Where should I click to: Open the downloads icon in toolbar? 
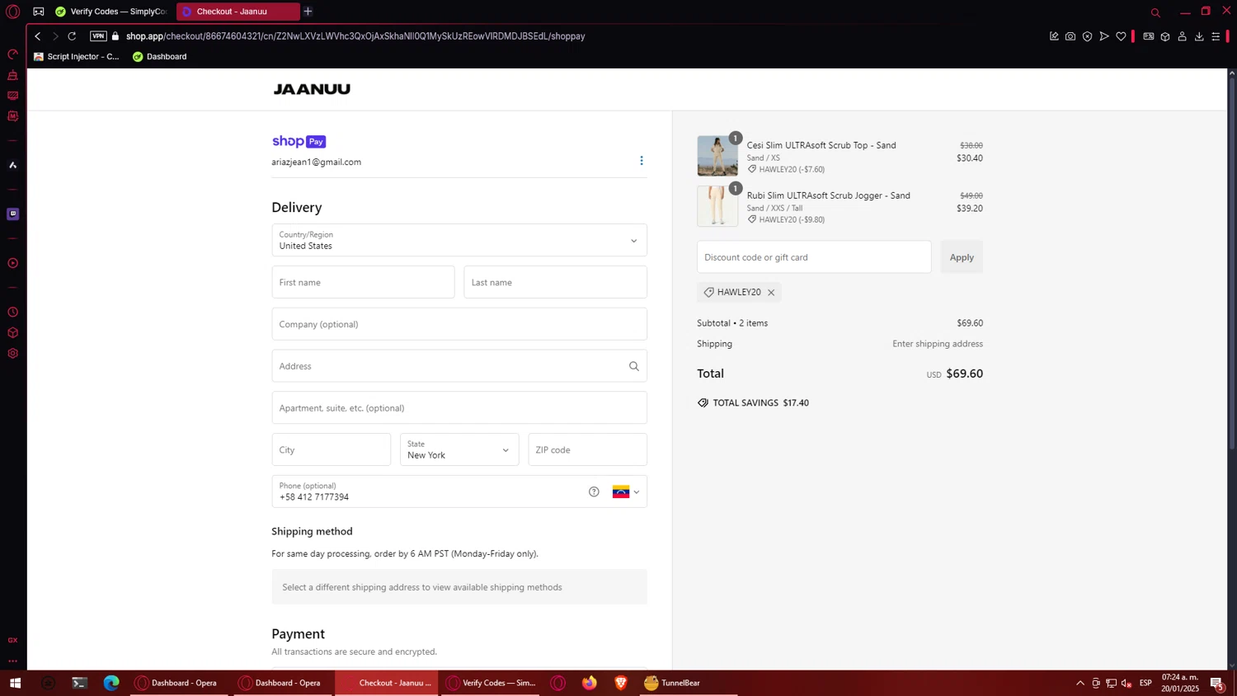pyautogui.click(x=1199, y=36)
